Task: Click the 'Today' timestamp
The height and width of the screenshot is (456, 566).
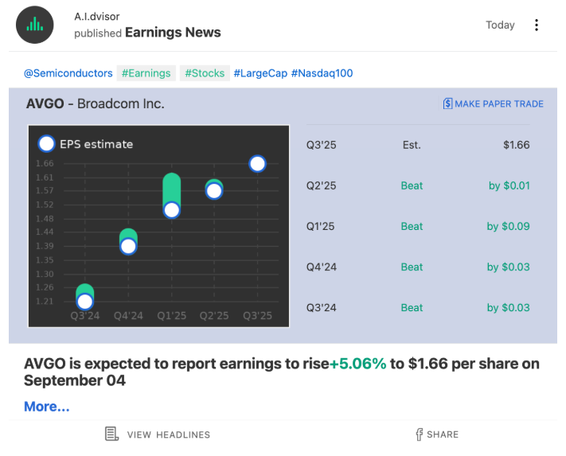Action: coord(500,25)
